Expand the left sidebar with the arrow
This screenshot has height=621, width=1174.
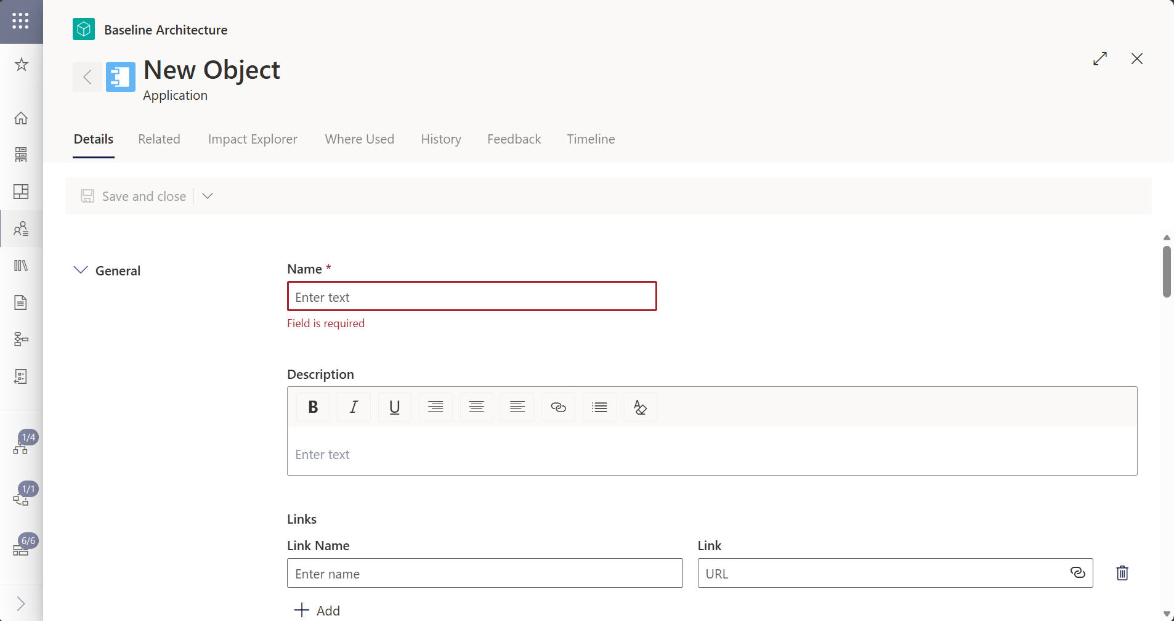(21, 604)
